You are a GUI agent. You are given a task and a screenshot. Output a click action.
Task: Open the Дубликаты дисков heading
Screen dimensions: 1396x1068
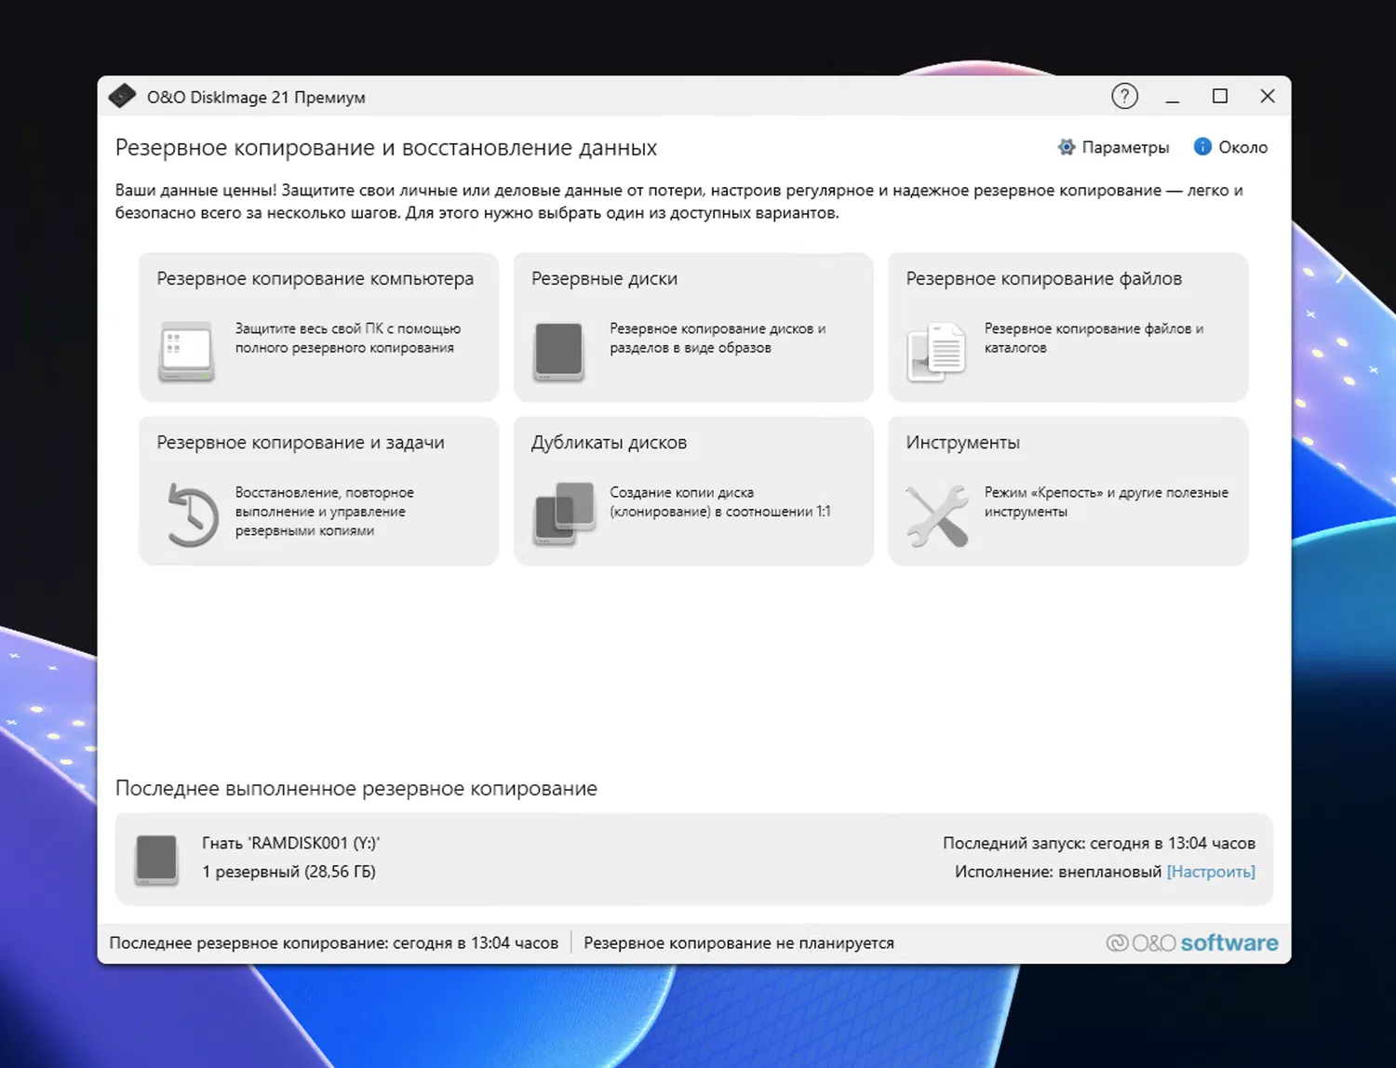point(609,442)
